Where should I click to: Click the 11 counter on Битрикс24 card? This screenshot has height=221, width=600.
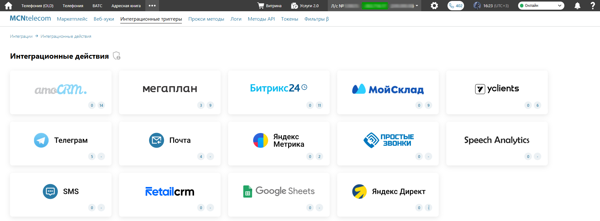click(x=319, y=105)
